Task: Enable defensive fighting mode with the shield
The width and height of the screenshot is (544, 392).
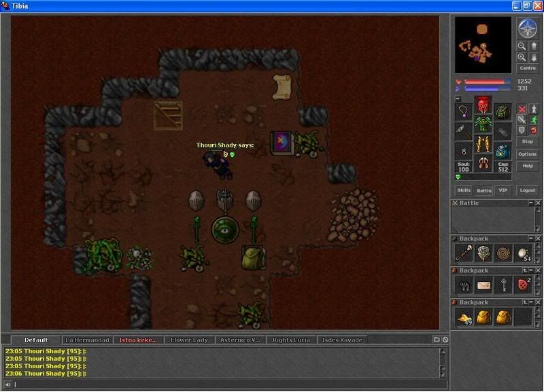Action: click(522, 130)
